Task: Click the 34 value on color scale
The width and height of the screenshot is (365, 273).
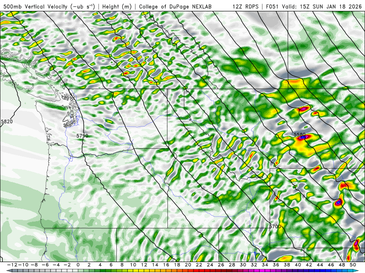Action: point(265,265)
